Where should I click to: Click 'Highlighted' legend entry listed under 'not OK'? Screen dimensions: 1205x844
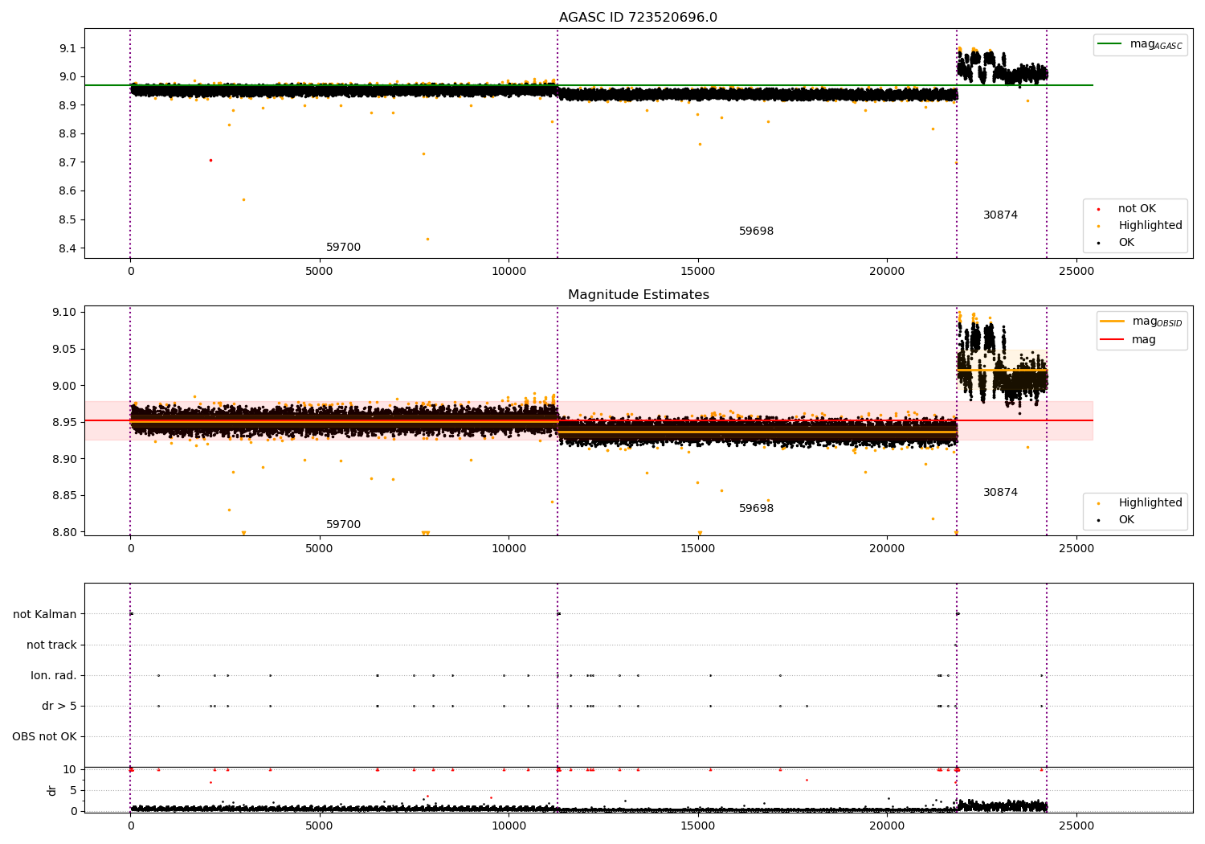(x=1140, y=226)
